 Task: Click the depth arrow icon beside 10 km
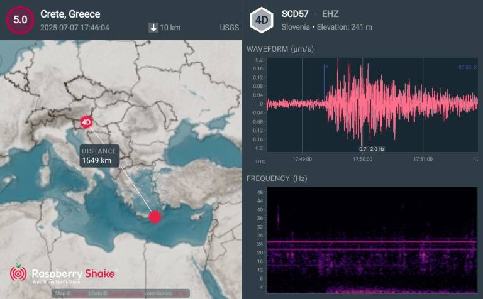(153, 28)
